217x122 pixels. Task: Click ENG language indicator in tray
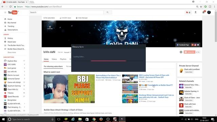pyautogui.click(x=197, y=119)
